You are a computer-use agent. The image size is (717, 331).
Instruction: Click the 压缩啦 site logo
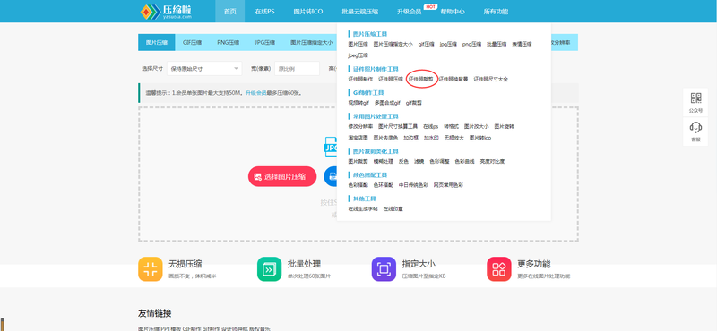pyautogui.click(x=166, y=12)
